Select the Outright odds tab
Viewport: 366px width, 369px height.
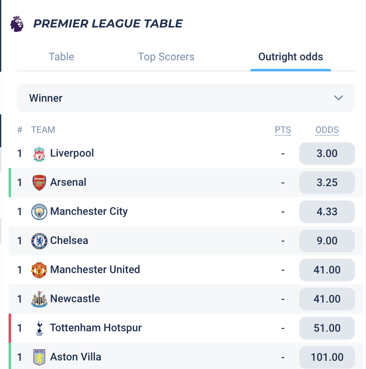click(x=291, y=57)
